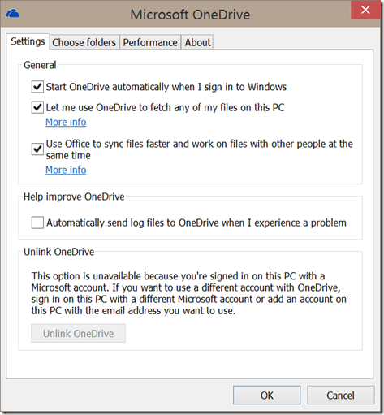Click the disabled Unlink OneDrive button

click(78, 333)
